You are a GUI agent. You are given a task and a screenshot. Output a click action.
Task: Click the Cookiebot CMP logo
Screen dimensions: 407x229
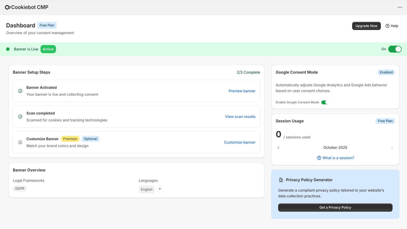[x=26, y=7]
